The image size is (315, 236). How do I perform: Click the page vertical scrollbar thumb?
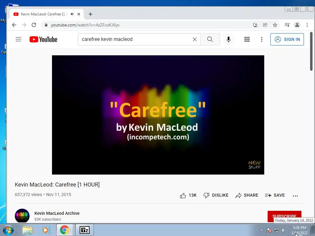311,51
